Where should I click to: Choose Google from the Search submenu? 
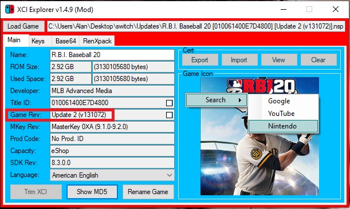coord(283,101)
